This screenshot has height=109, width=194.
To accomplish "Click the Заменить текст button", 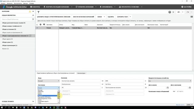I will tap(122, 17).
